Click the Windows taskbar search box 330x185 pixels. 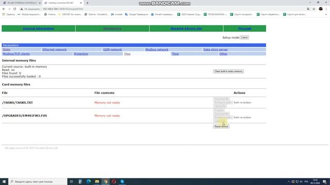coord(38,181)
